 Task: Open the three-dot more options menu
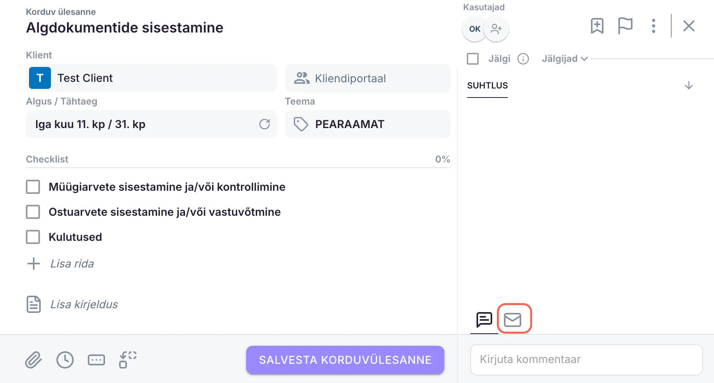click(653, 26)
